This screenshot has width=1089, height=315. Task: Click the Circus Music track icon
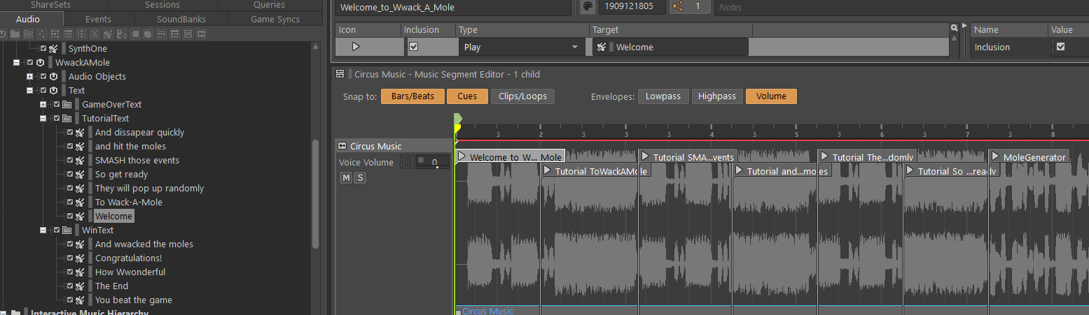(x=342, y=146)
